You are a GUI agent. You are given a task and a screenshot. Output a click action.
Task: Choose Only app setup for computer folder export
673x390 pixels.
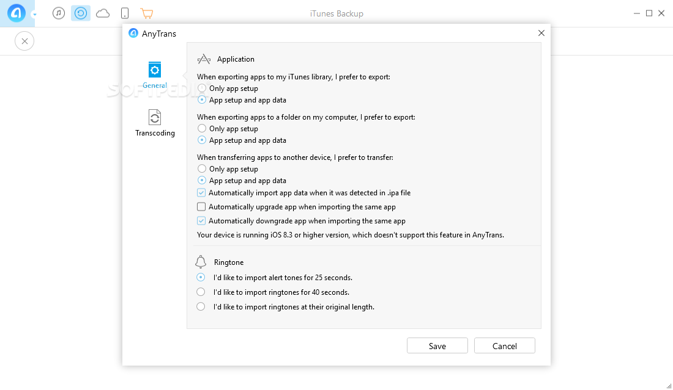click(202, 128)
